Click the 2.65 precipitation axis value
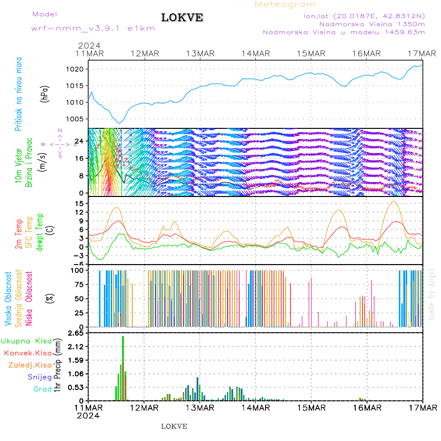Viewport: 441px width, 441px height. [76, 334]
